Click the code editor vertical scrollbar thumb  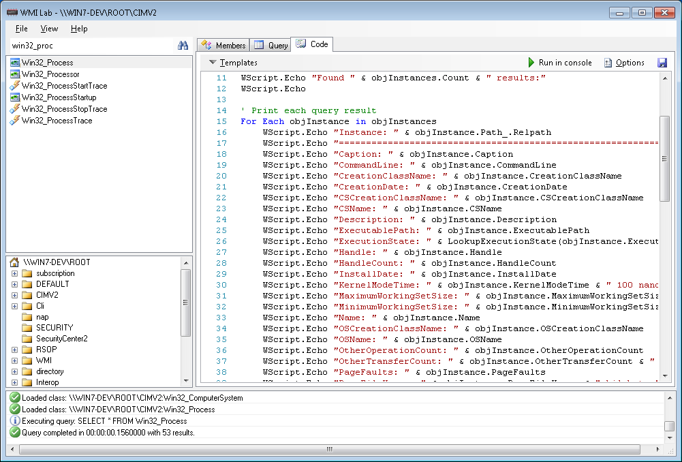[664, 159]
